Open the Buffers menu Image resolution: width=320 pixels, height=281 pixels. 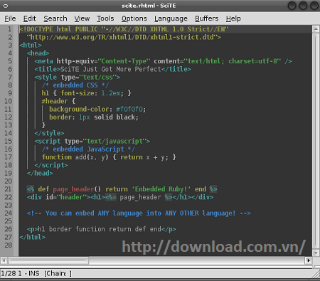tap(207, 18)
